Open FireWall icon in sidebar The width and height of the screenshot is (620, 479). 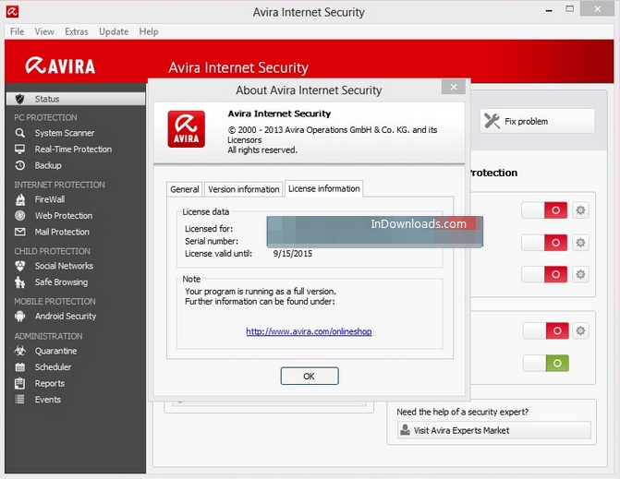point(19,199)
